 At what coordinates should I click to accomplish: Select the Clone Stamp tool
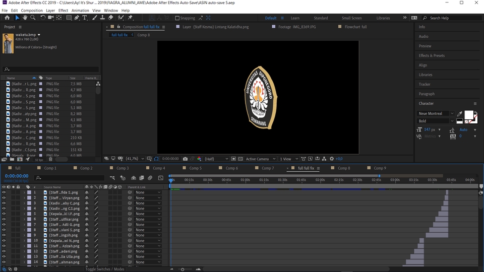click(102, 18)
